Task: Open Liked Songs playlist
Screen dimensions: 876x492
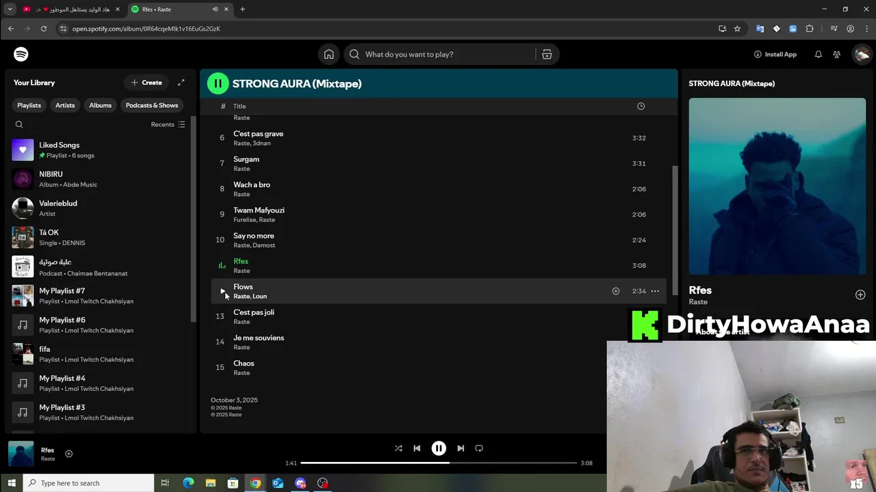Action: pyautogui.click(x=100, y=150)
